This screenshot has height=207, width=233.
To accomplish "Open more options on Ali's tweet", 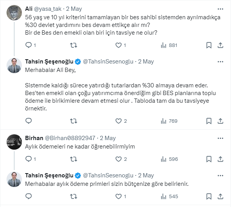I will [x=220, y=8].
